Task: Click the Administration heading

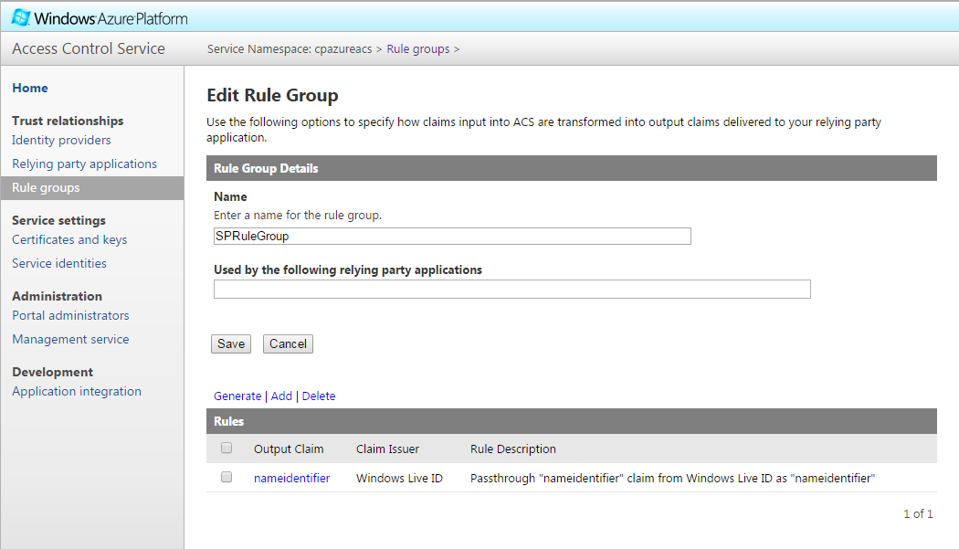Action: pyautogui.click(x=57, y=296)
